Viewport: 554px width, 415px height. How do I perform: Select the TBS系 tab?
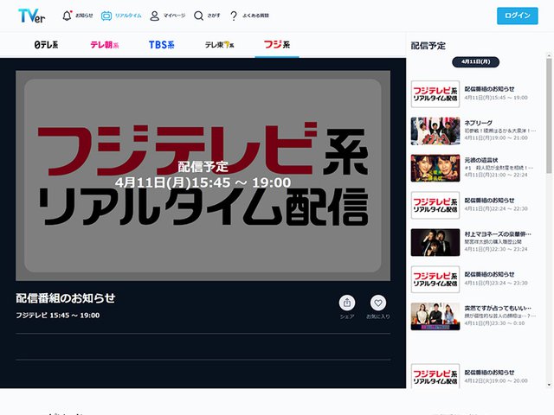click(x=161, y=44)
